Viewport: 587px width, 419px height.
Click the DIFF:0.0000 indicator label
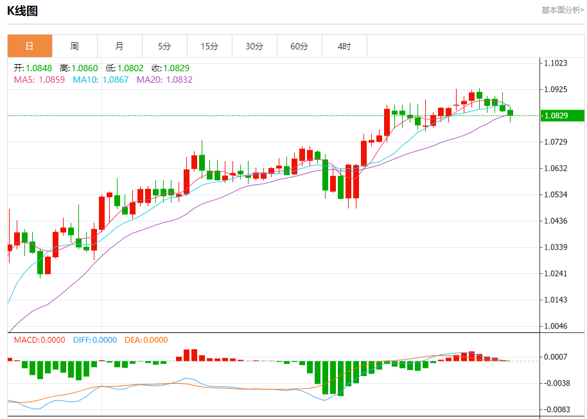95,339
